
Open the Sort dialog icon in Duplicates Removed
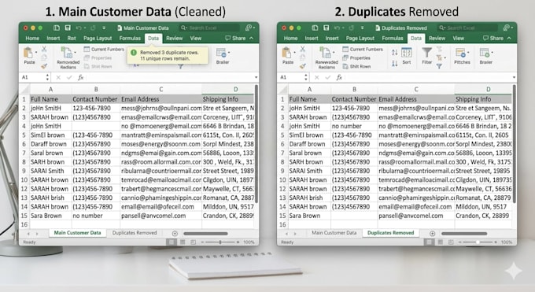pos(407,53)
